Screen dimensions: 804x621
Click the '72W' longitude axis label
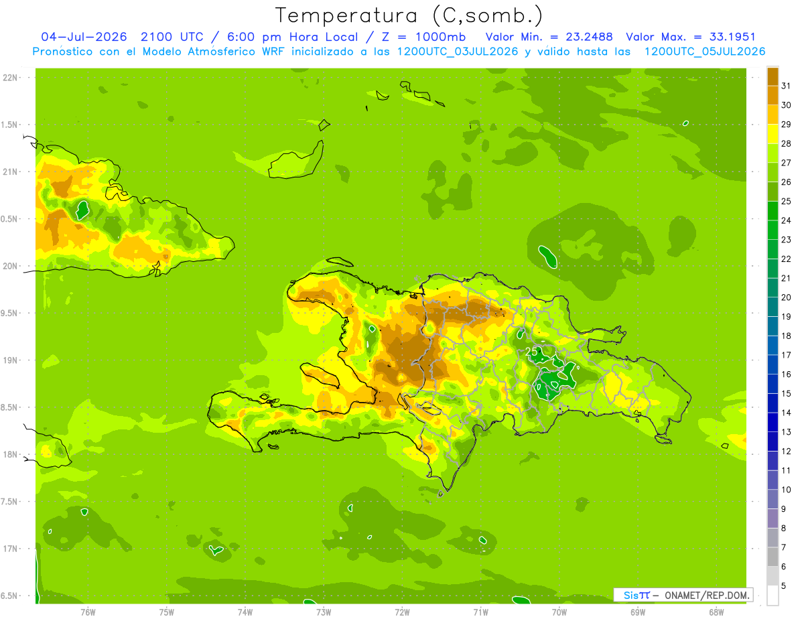pyautogui.click(x=402, y=612)
